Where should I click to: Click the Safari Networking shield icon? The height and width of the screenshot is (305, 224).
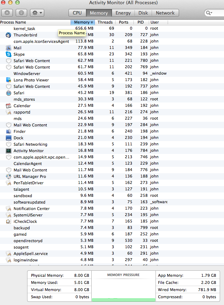pos(8,144)
